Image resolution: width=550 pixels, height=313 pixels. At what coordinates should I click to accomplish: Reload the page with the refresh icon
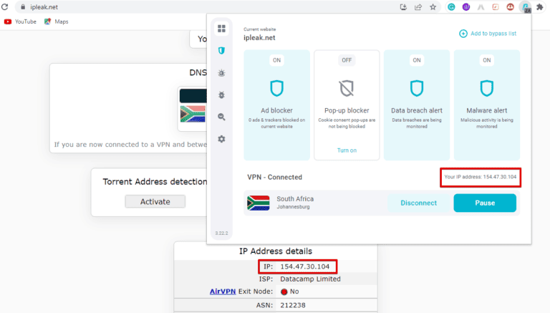tap(4, 6)
